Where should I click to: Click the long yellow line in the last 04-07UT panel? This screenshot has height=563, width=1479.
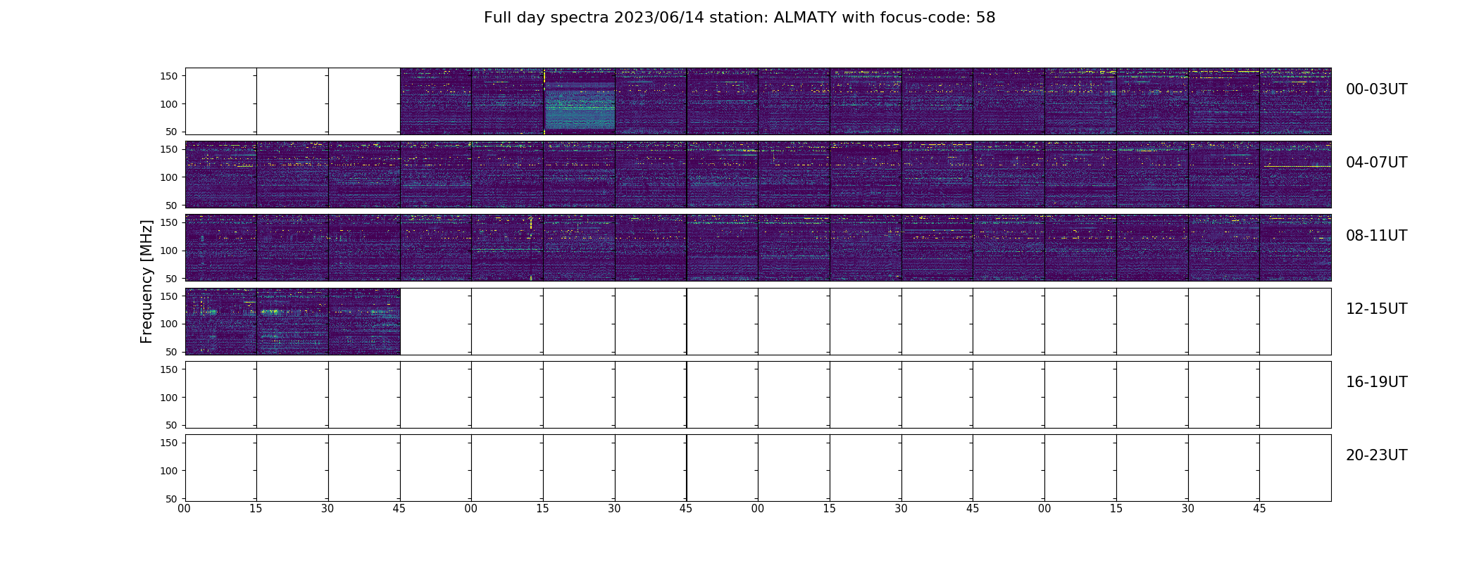(1297, 166)
